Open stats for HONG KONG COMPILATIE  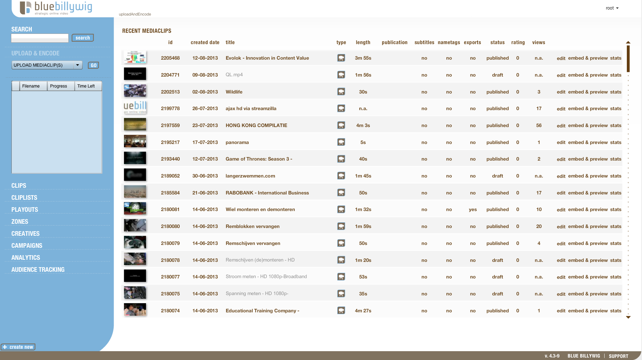[x=616, y=125]
